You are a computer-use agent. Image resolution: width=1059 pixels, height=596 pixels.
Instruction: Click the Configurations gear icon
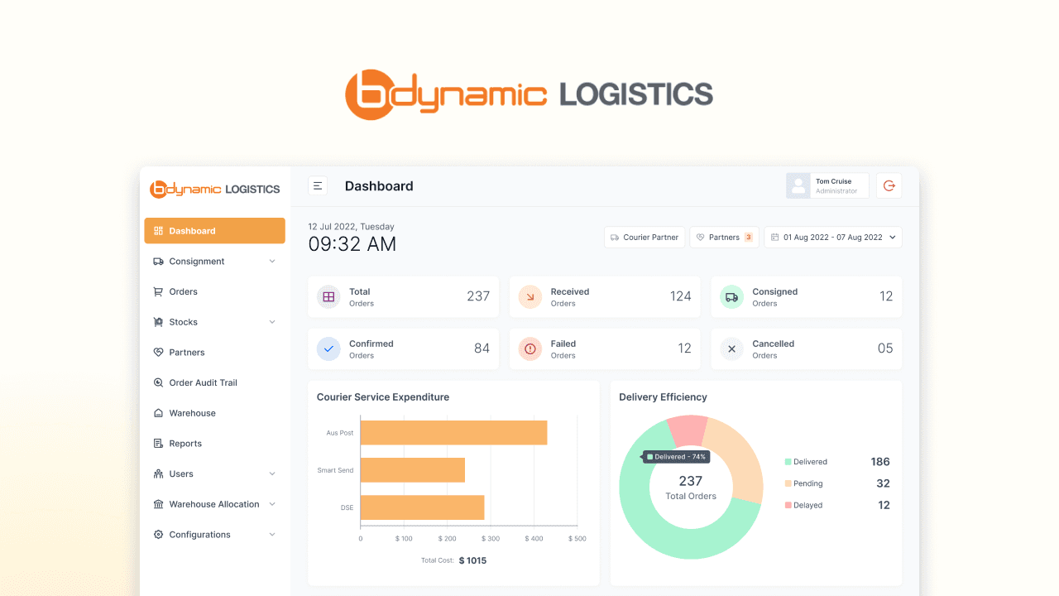[x=158, y=535]
